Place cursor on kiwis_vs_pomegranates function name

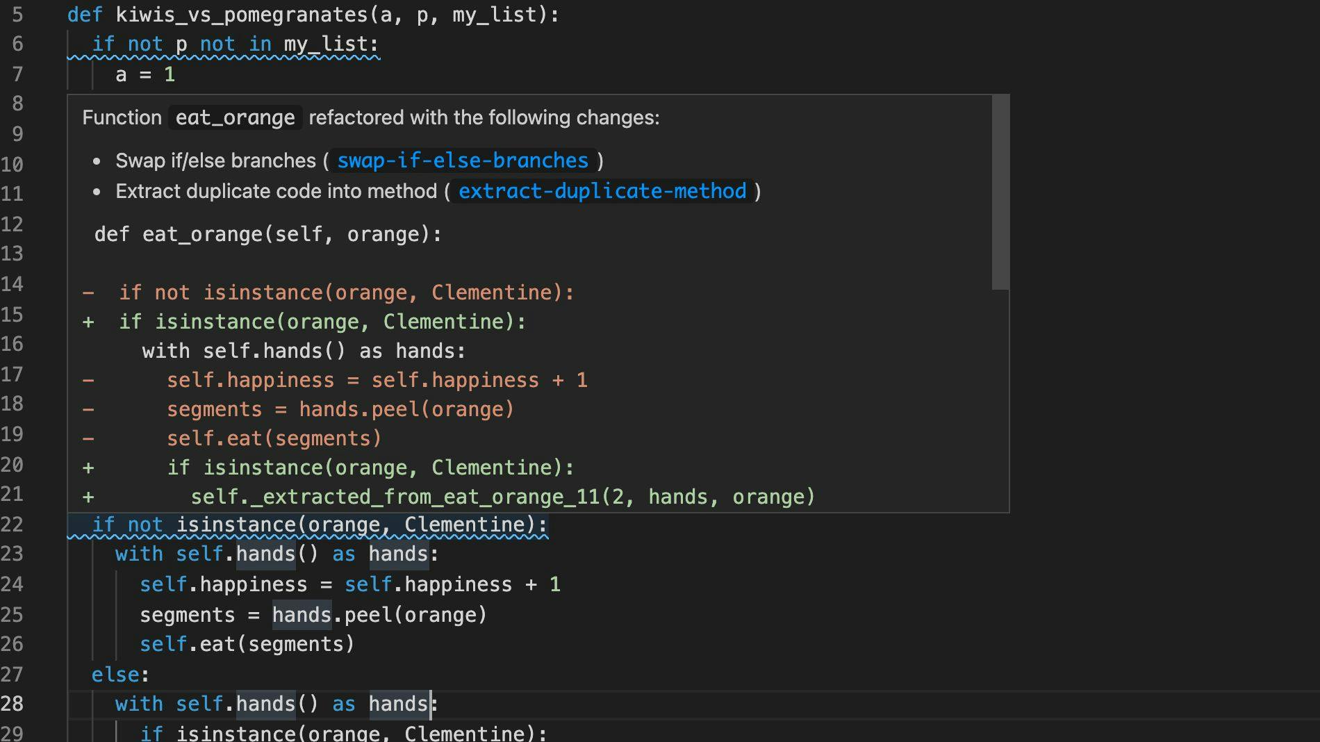pos(229,15)
